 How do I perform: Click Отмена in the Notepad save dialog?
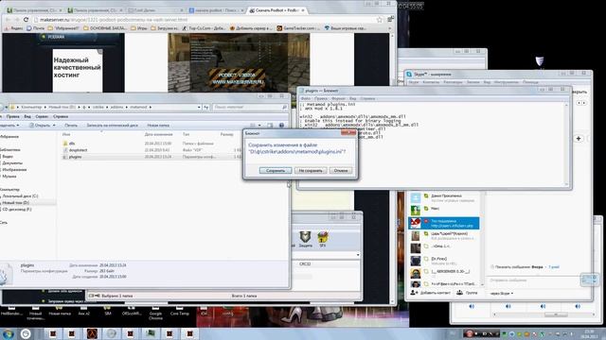(341, 170)
